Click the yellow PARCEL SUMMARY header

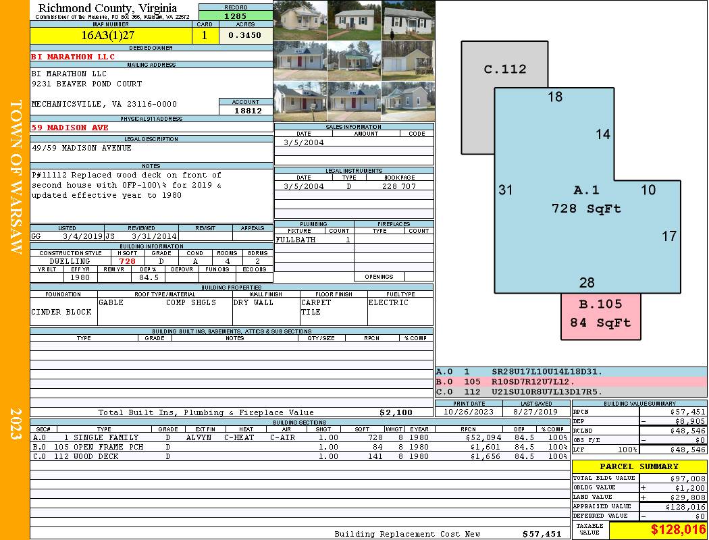point(639,466)
